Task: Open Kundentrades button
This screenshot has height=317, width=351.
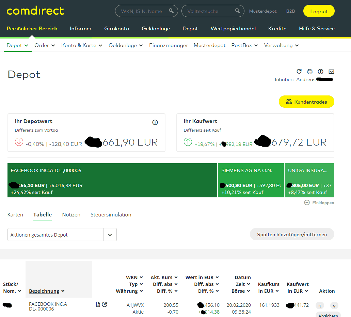Action: 306,102
